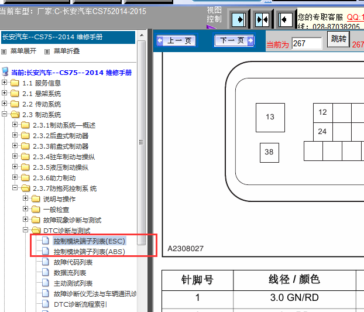Click the current manual title link
Image resolution: width=364 pixels, height=312 pixels.
click(71, 73)
